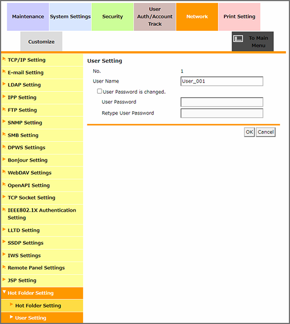Open LDAP Setting menu item

42,85
